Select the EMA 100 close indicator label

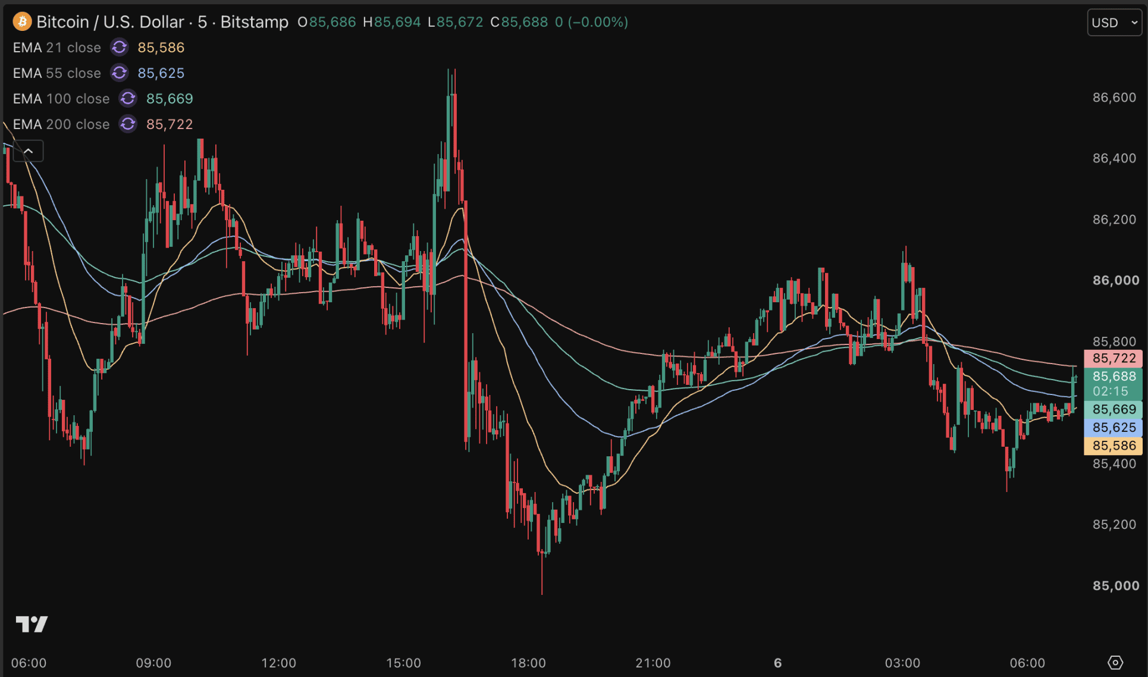pyautogui.click(x=61, y=99)
